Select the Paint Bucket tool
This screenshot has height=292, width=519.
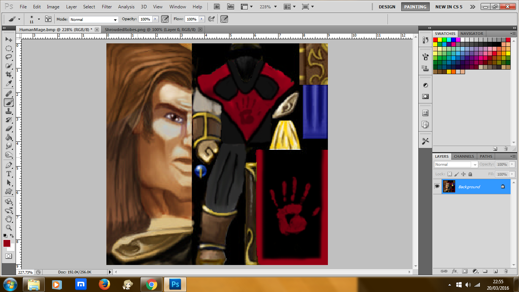tap(9, 137)
